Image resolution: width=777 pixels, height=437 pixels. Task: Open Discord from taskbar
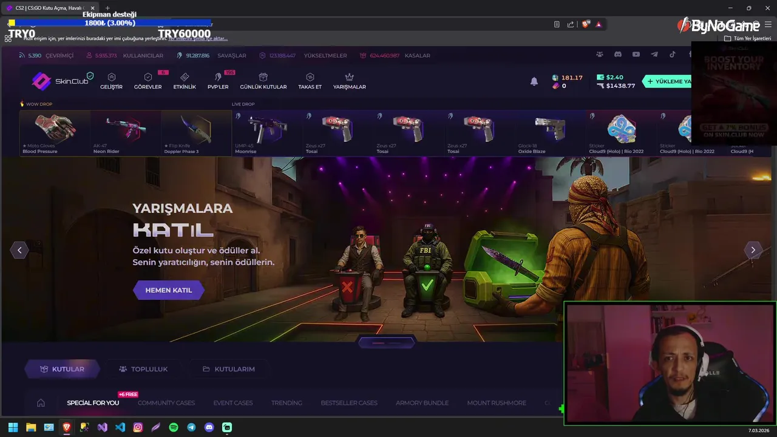click(209, 427)
